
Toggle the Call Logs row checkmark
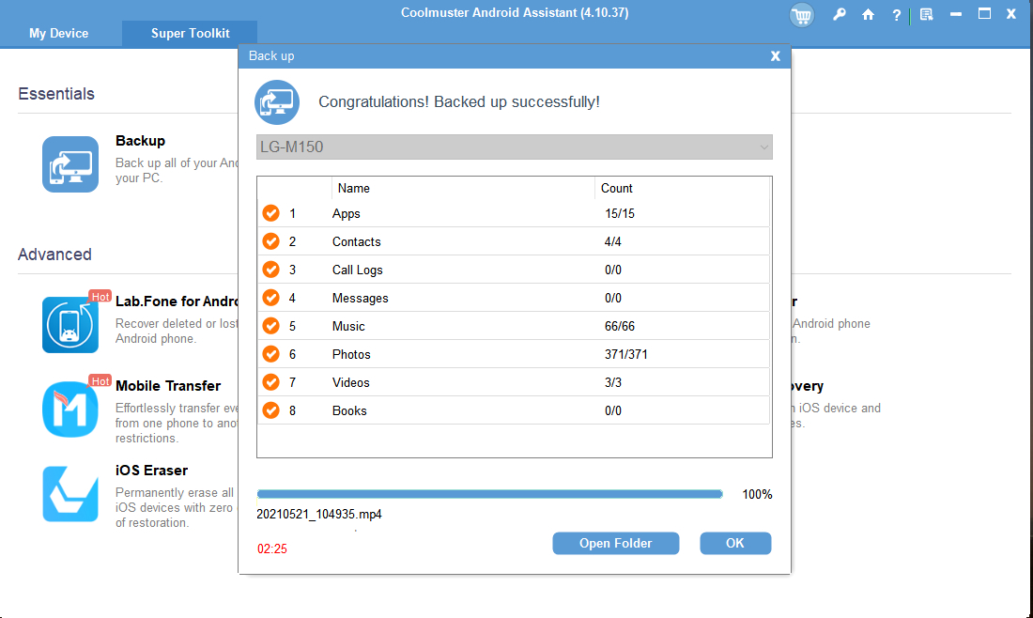(x=270, y=270)
